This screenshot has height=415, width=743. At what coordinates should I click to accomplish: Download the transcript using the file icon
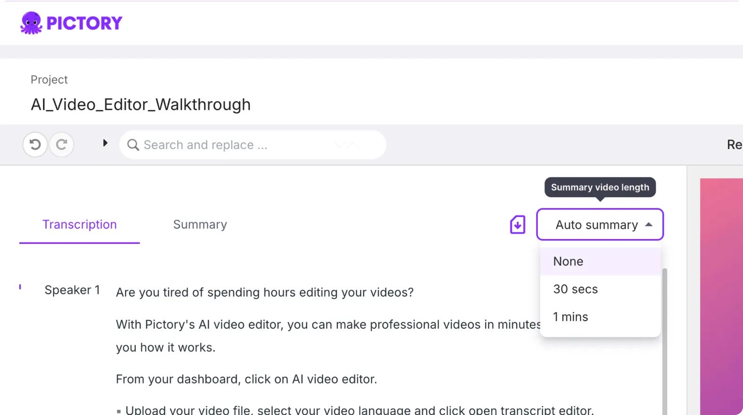point(518,224)
